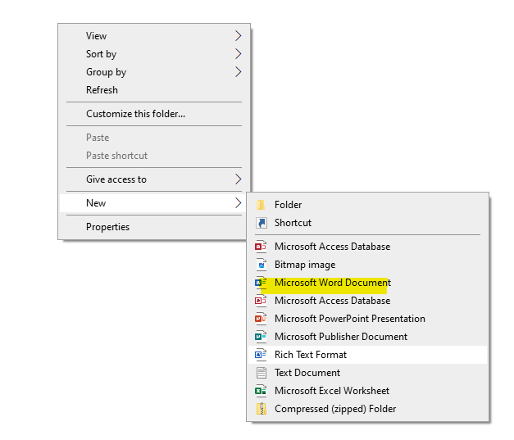The height and width of the screenshot is (440, 514).
Task: Expand the Give access to submenu
Action: 154,179
